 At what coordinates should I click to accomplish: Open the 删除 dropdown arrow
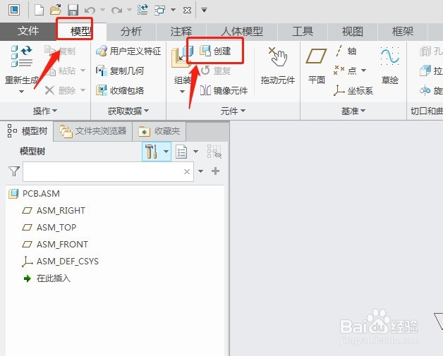[83, 90]
